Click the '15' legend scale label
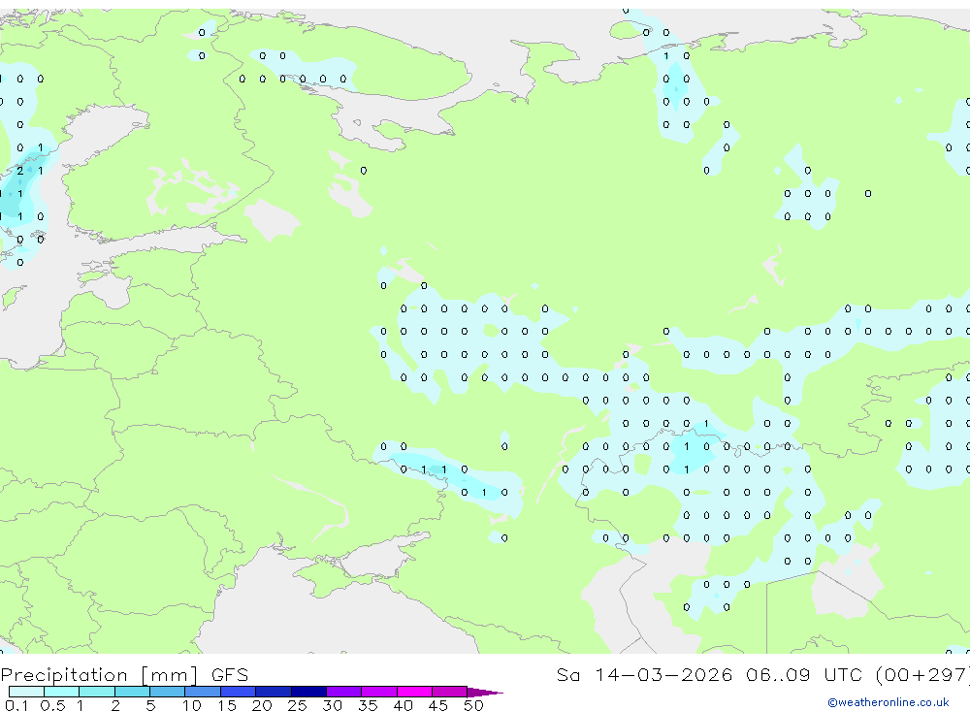Screen dimensions: 970x711 point(226,705)
